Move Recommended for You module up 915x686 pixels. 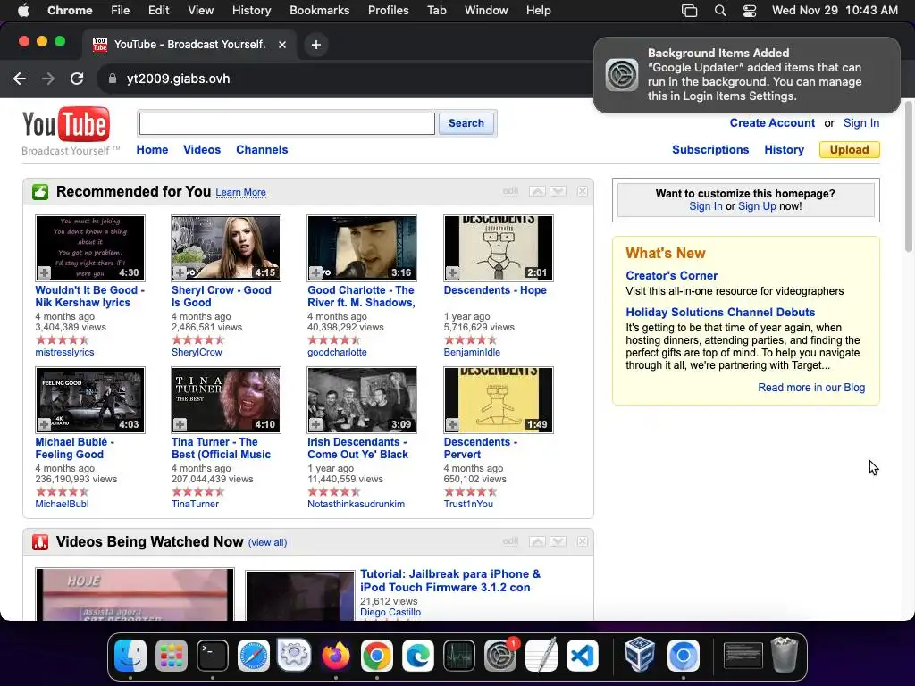[x=537, y=191]
